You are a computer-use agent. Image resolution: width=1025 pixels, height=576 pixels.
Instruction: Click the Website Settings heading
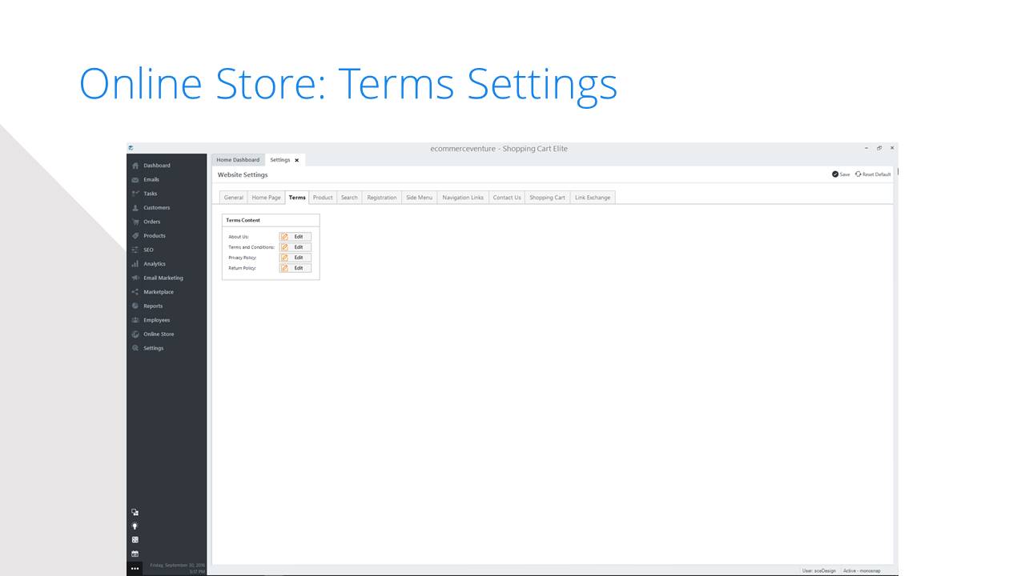243,174
